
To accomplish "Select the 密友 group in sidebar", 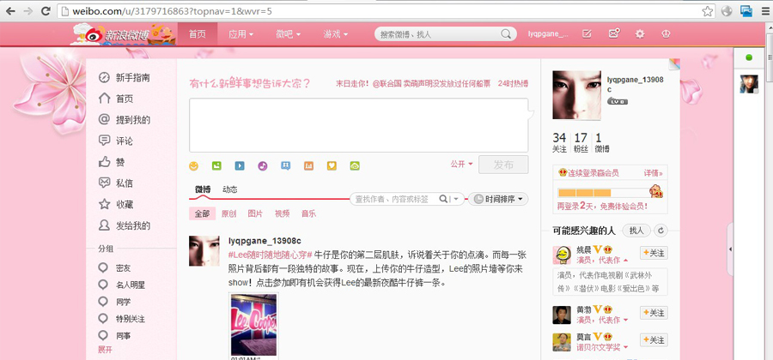I will (x=124, y=268).
